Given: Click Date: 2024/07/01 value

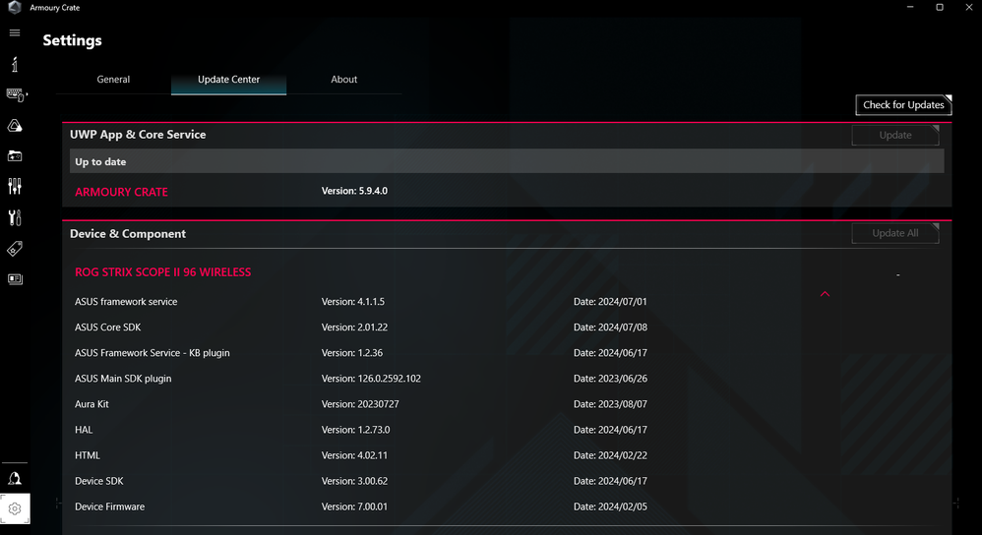Looking at the screenshot, I should tap(610, 302).
